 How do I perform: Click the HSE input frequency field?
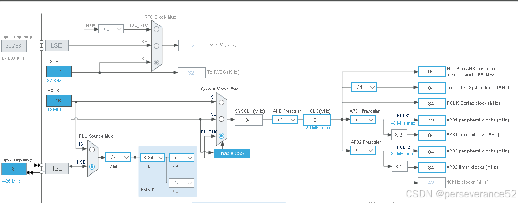(14, 169)
